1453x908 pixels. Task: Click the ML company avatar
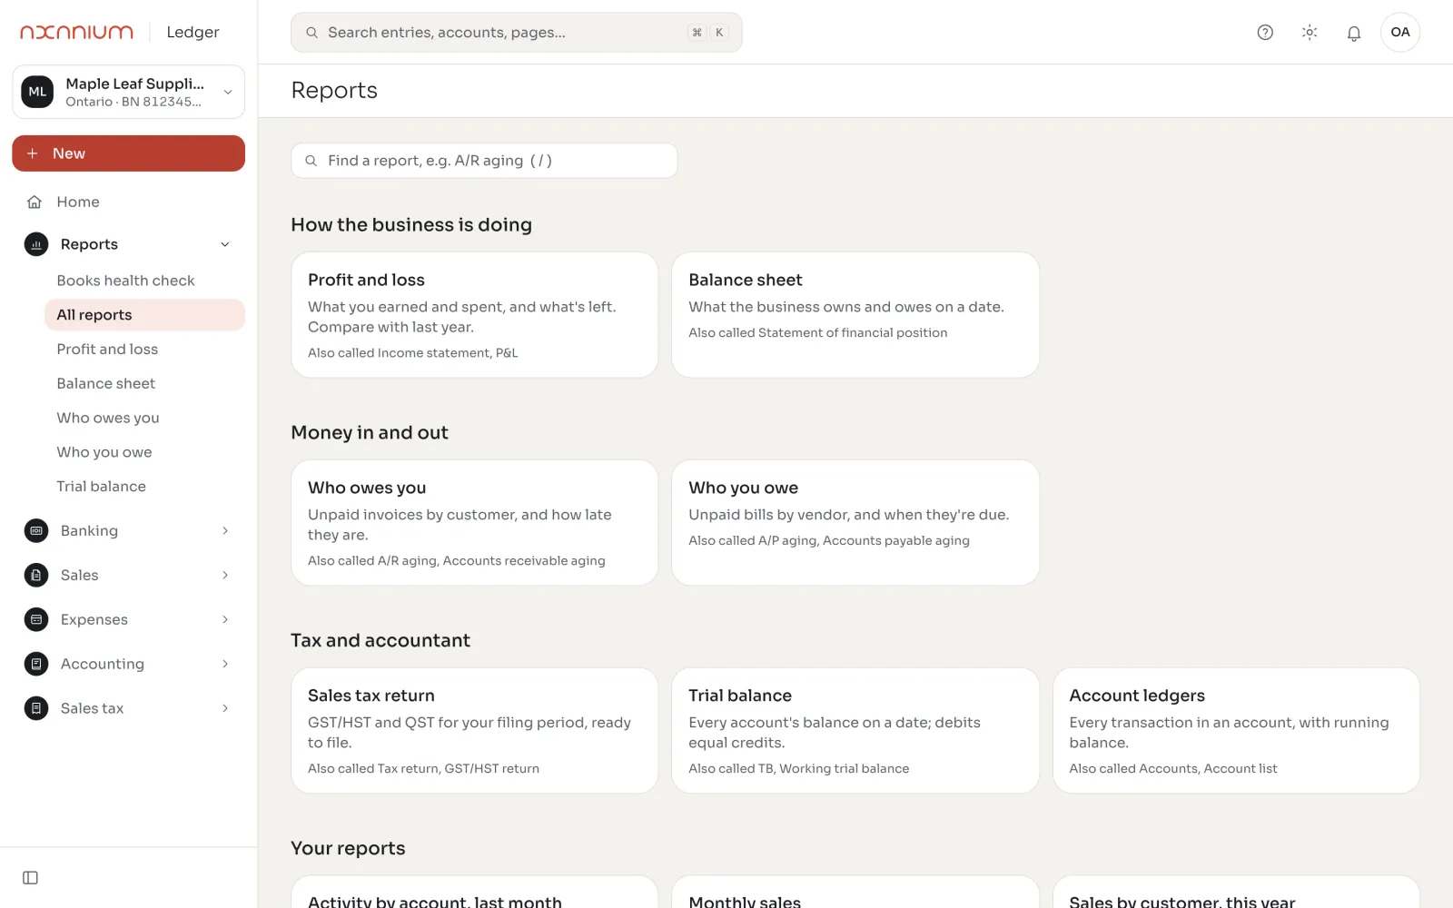coord(37,92)
